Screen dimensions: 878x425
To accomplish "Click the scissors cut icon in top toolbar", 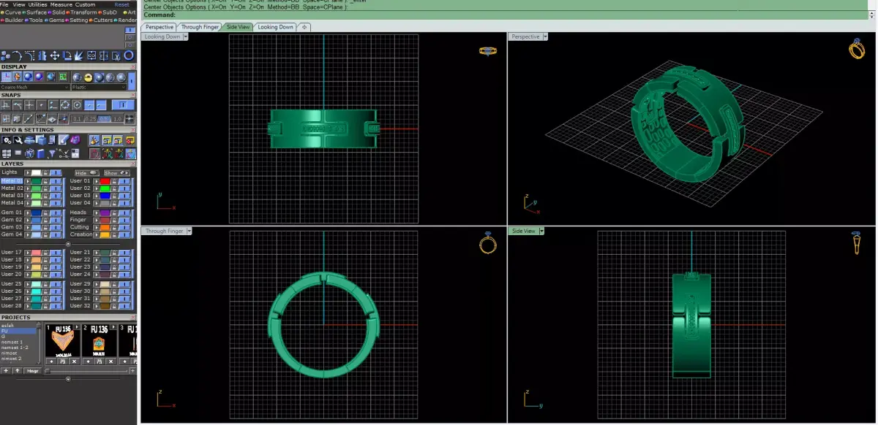I will pos(116,56).
